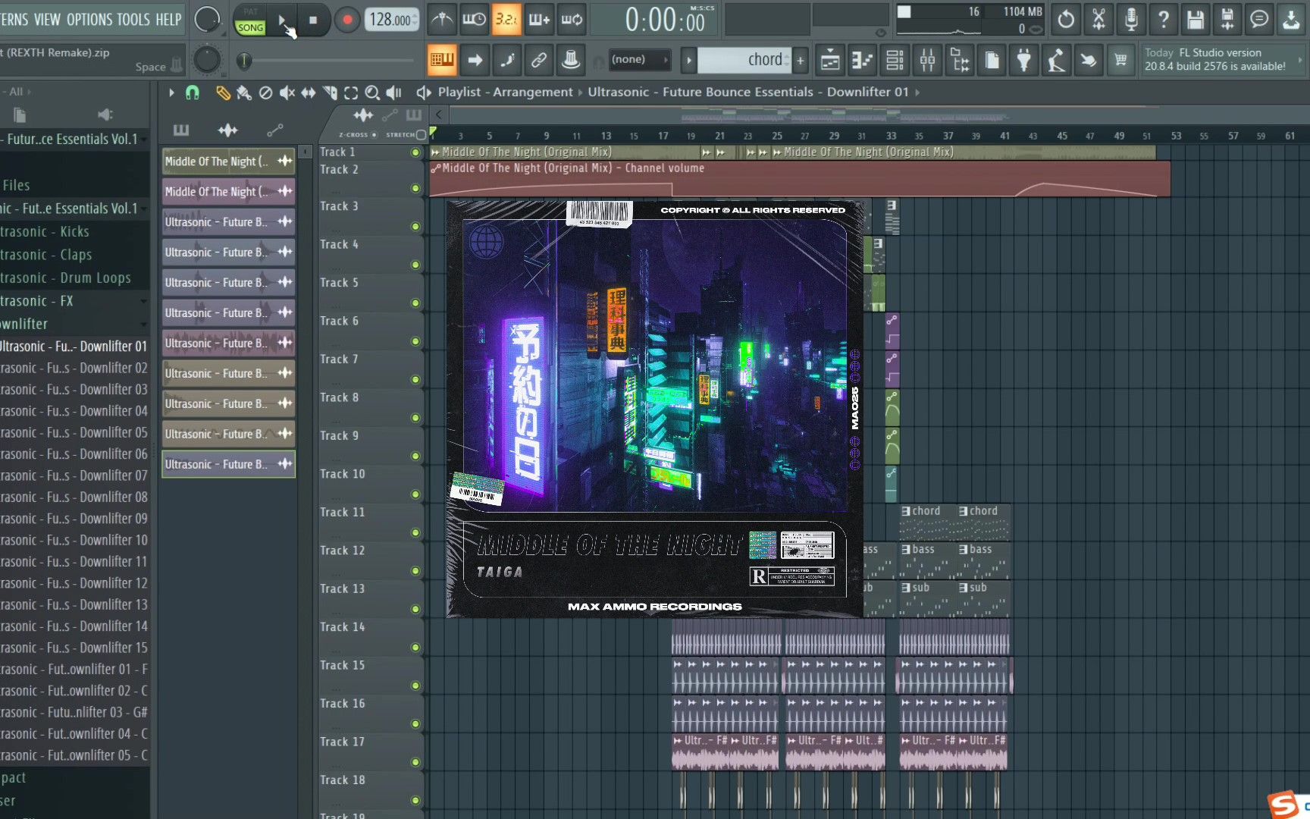
Task: Click the undo history circular arrow icon
Action: tap(1066, 20)
